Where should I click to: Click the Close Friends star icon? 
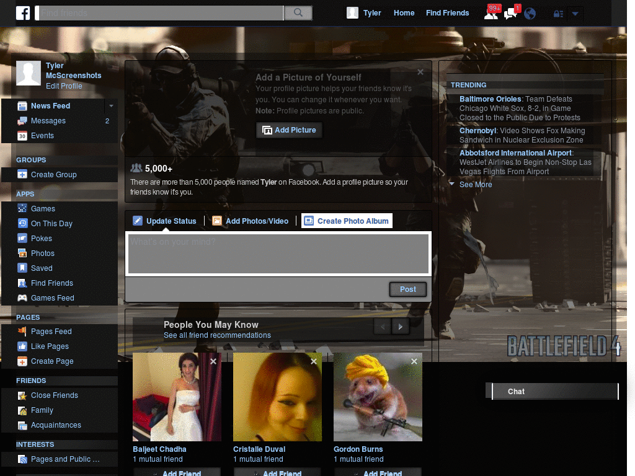click(22, 395)
